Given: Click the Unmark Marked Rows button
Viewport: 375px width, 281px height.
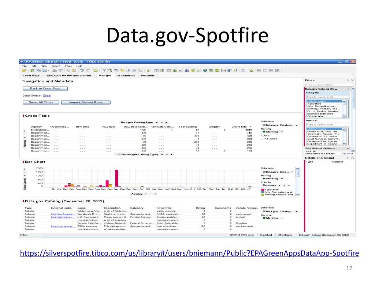Looking at the screenshot, I should click(86, 102).
